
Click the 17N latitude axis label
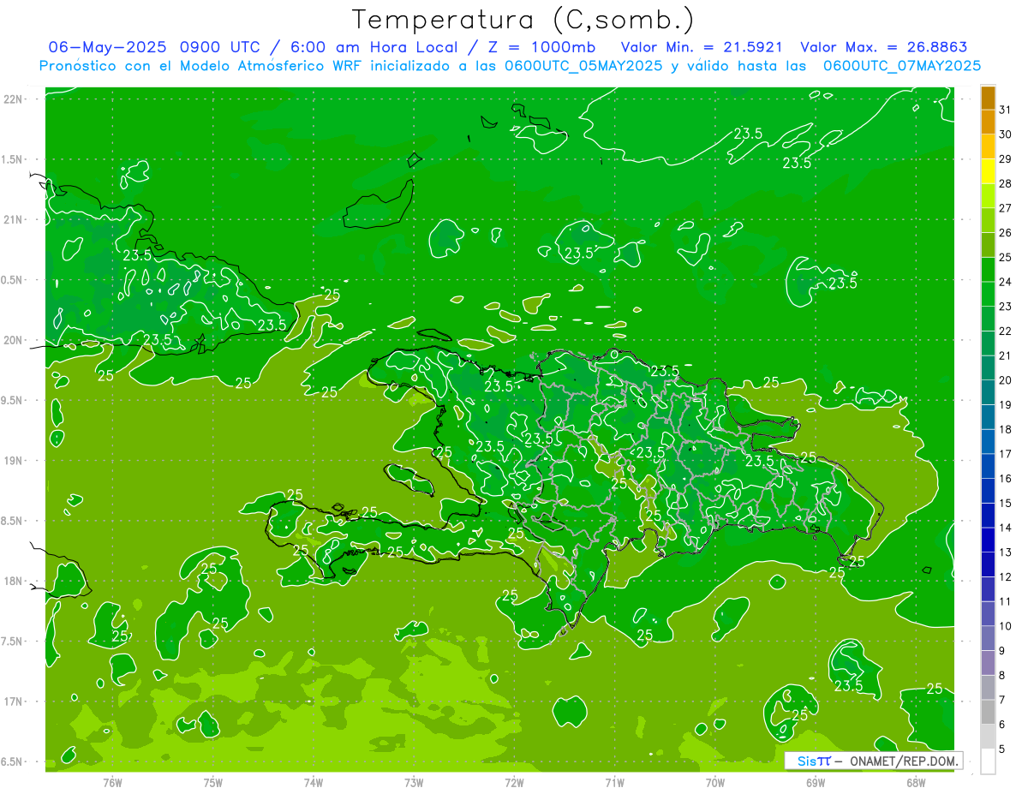[x=14, y=702]
